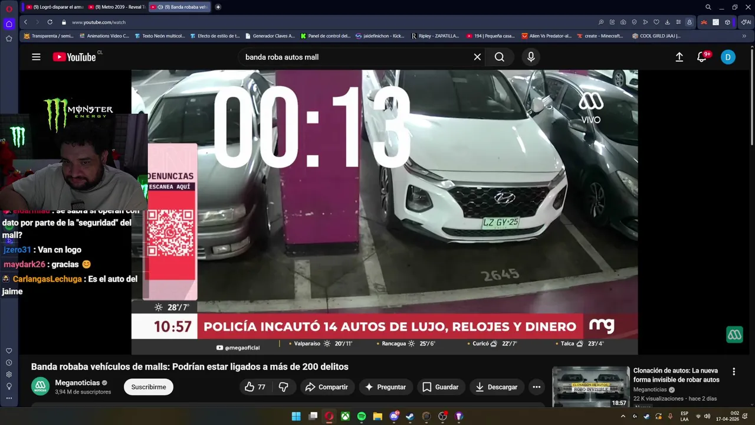This screenshot has height=425, width=755.
Task: Open Opera sidebar bookmarks star
Action: (x=9, y=38)
